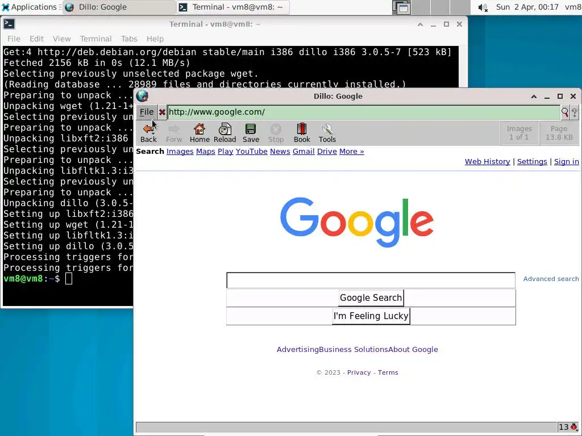Click the terminal icon in Terminal title bar

(9, 24)
